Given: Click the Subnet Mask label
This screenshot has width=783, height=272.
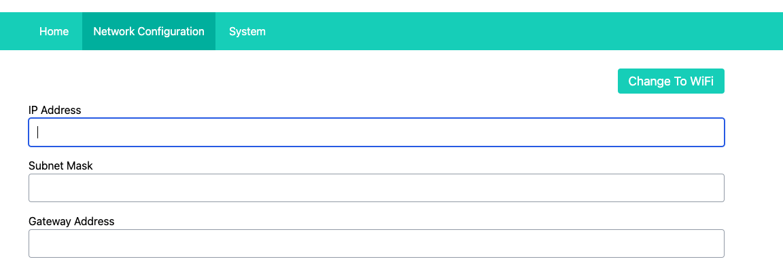Looking at the screenshot, I should click(60, 166).
